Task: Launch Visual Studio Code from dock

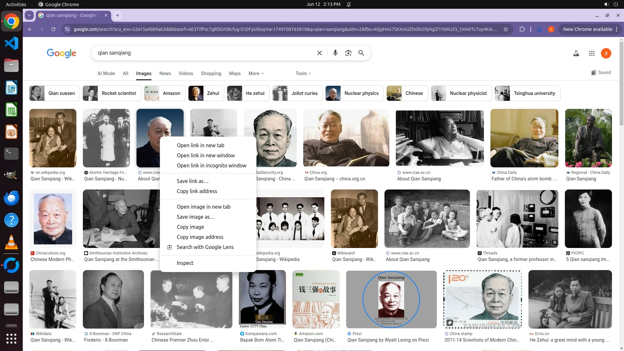Action: pos(11,43)
